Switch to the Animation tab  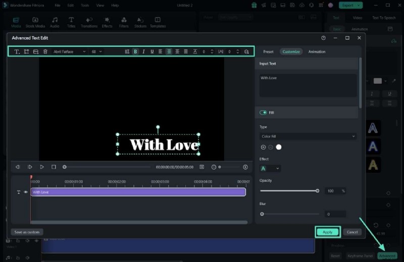pos(317,51)
